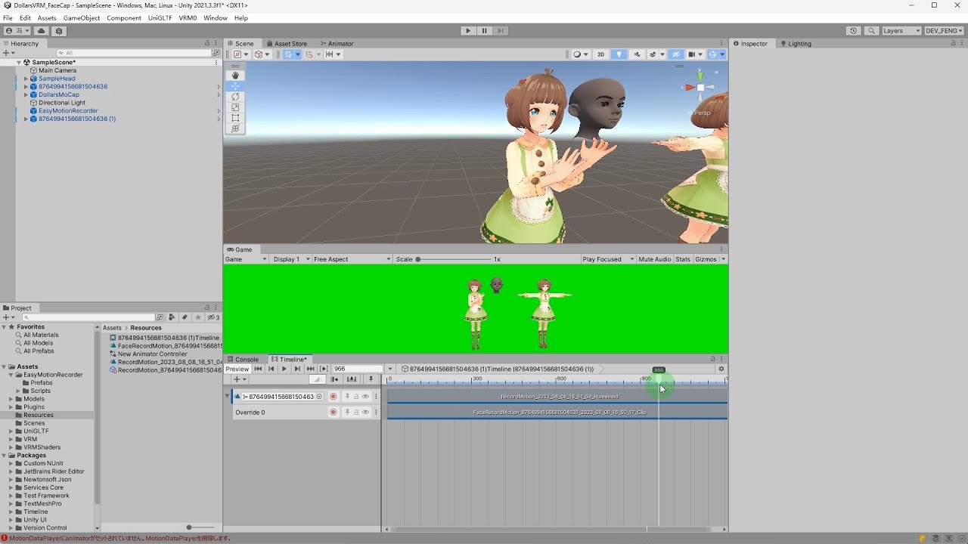968x544 pixels.
Task: Click the Play button
Action: click(468, 31)
